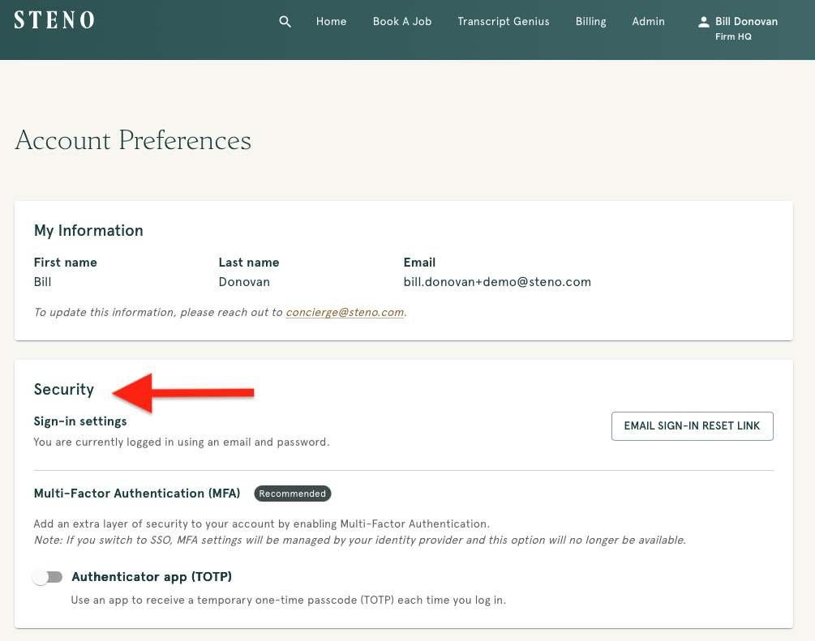The width and height of the screenshot is (815, 641).
Task: Select Transcript Genius
Action: (504, 22)
